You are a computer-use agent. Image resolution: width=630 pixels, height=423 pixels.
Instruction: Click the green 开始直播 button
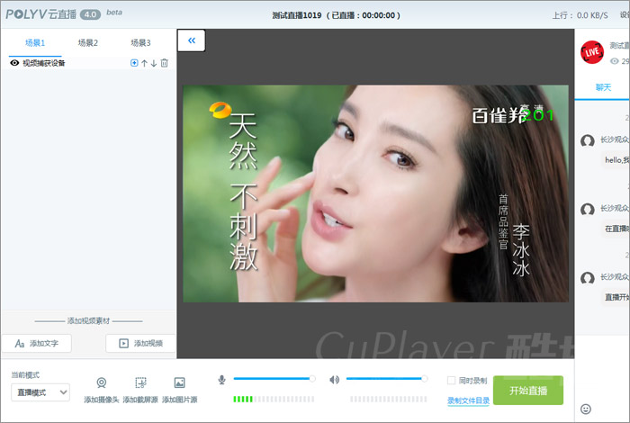coord(527,390)
